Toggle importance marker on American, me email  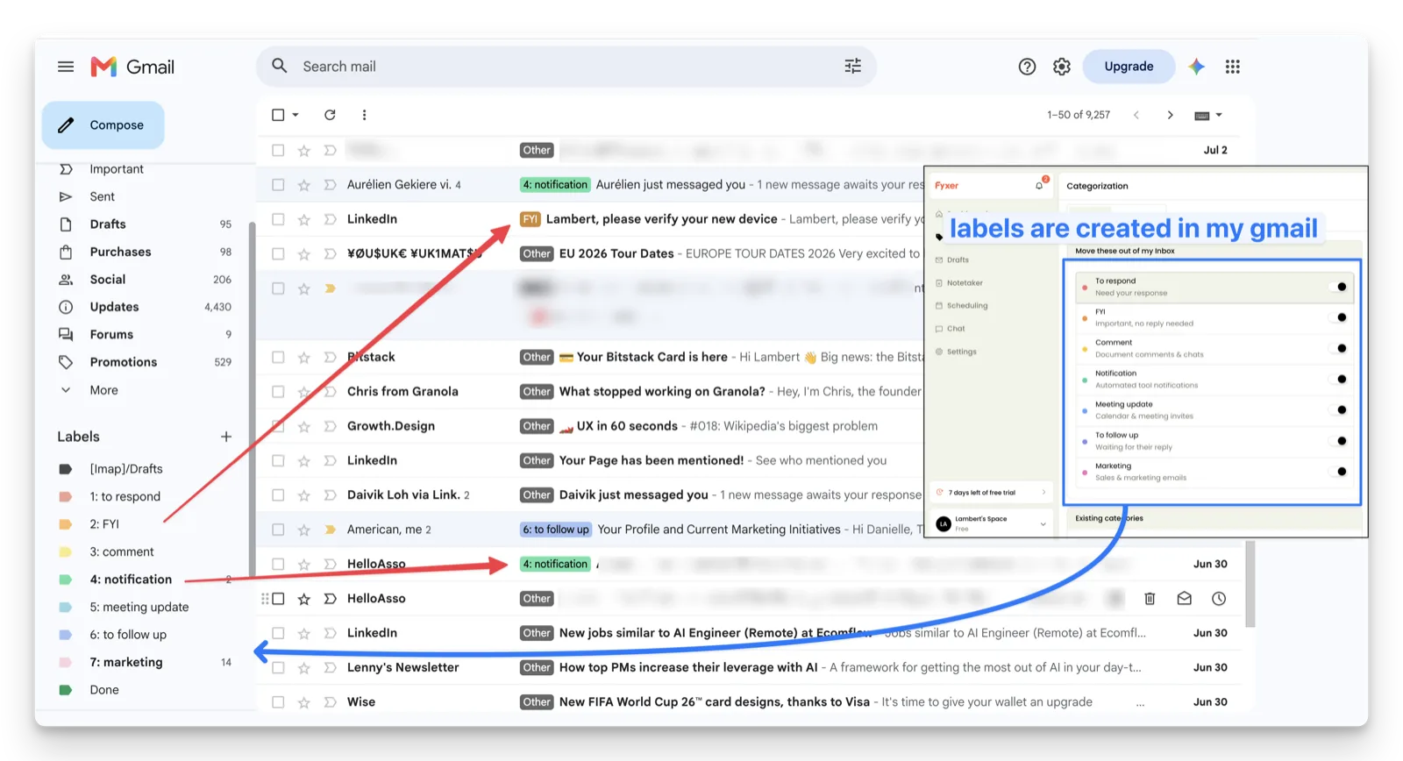pos(331,530)
